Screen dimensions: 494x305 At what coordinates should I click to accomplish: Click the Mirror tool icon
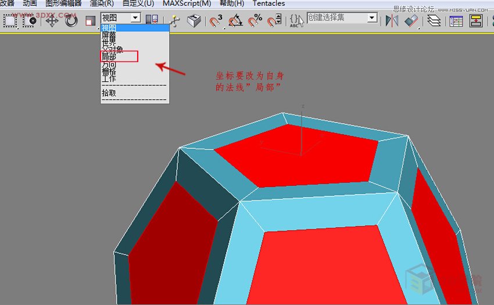[x=392, y=21]
